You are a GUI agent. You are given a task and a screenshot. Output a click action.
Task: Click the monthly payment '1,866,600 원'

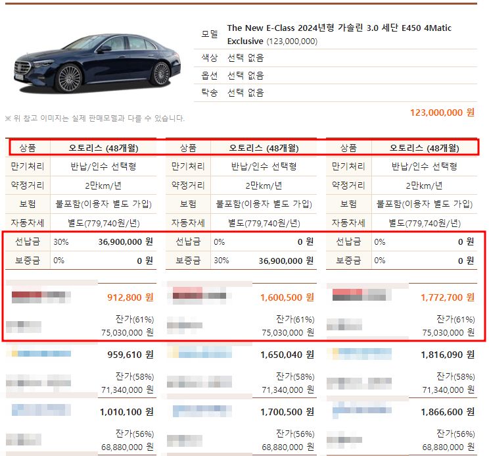click(448, 412)
